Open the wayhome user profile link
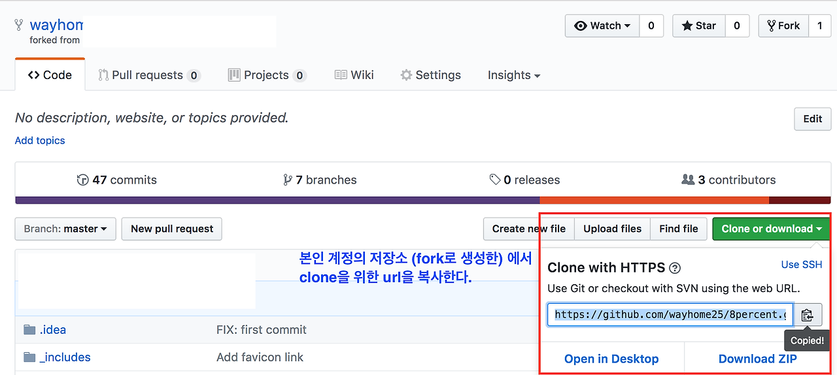The width and height of the screenshot is (837, 375). click(56, 25)
